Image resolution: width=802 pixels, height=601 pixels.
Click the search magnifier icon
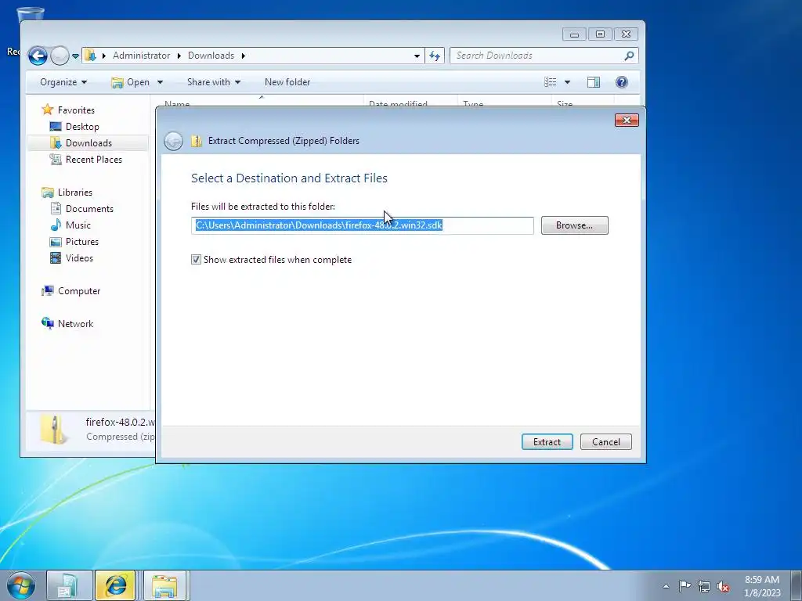point(629,56)
